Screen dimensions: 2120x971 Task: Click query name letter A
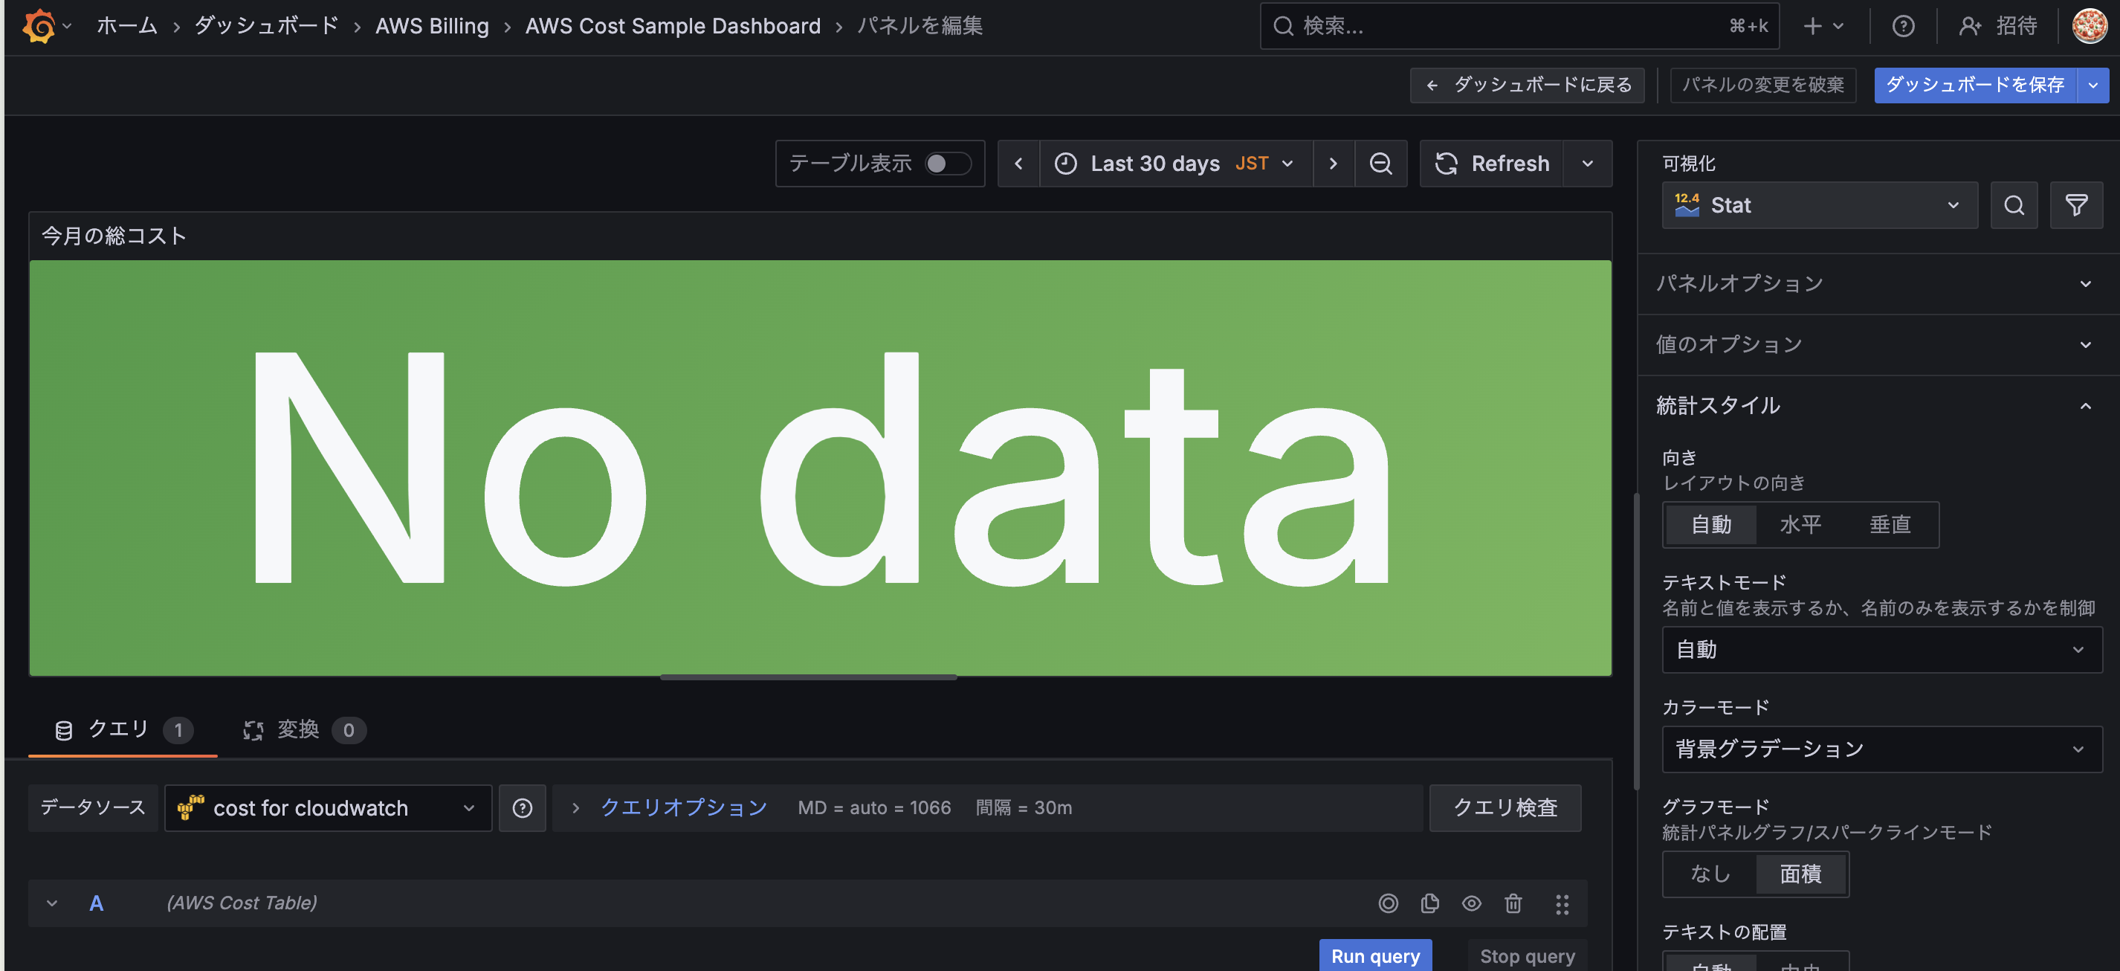click(97, 903)
